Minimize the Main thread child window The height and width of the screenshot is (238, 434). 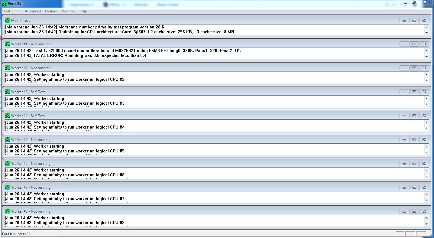tap(404, 21)
